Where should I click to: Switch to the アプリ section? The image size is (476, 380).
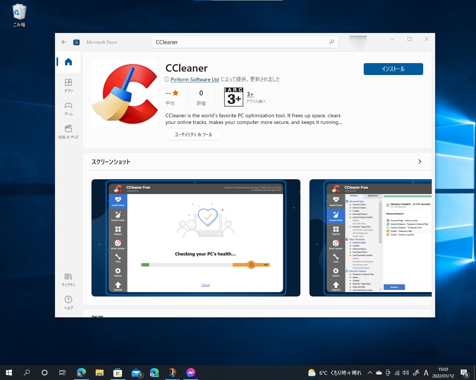(x=68, y=86)
